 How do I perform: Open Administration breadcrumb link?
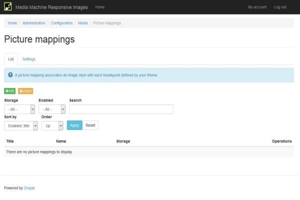tap(34, 23)
